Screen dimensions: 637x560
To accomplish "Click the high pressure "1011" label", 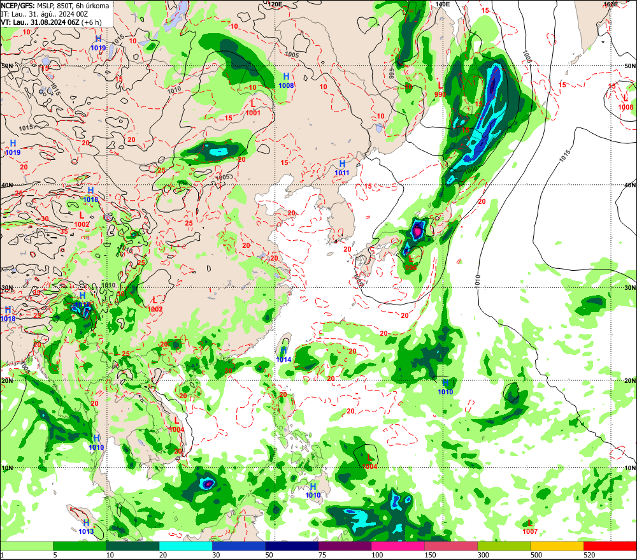I will [x=341, y=173].
